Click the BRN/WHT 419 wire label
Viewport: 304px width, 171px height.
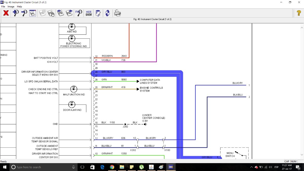[113, 87]
